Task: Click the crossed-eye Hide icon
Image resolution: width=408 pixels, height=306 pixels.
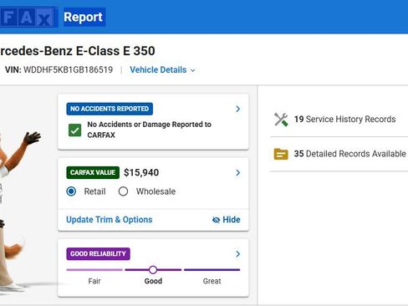Action: tap(216, 220)
